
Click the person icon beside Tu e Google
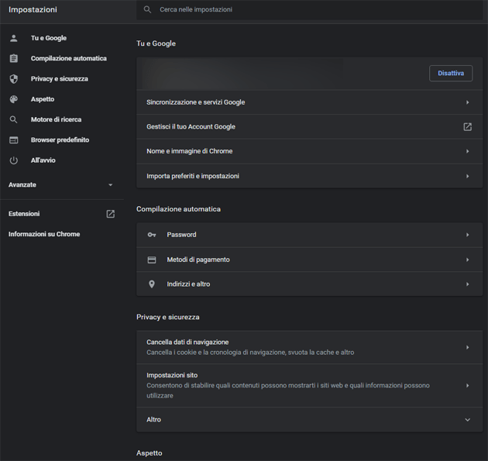[x=14, y=38]
